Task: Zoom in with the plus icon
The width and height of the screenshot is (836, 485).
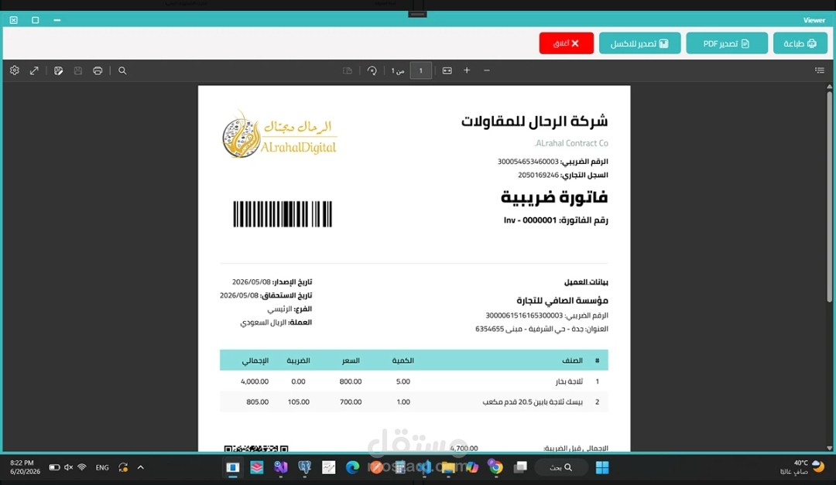Action: (467, 70)
